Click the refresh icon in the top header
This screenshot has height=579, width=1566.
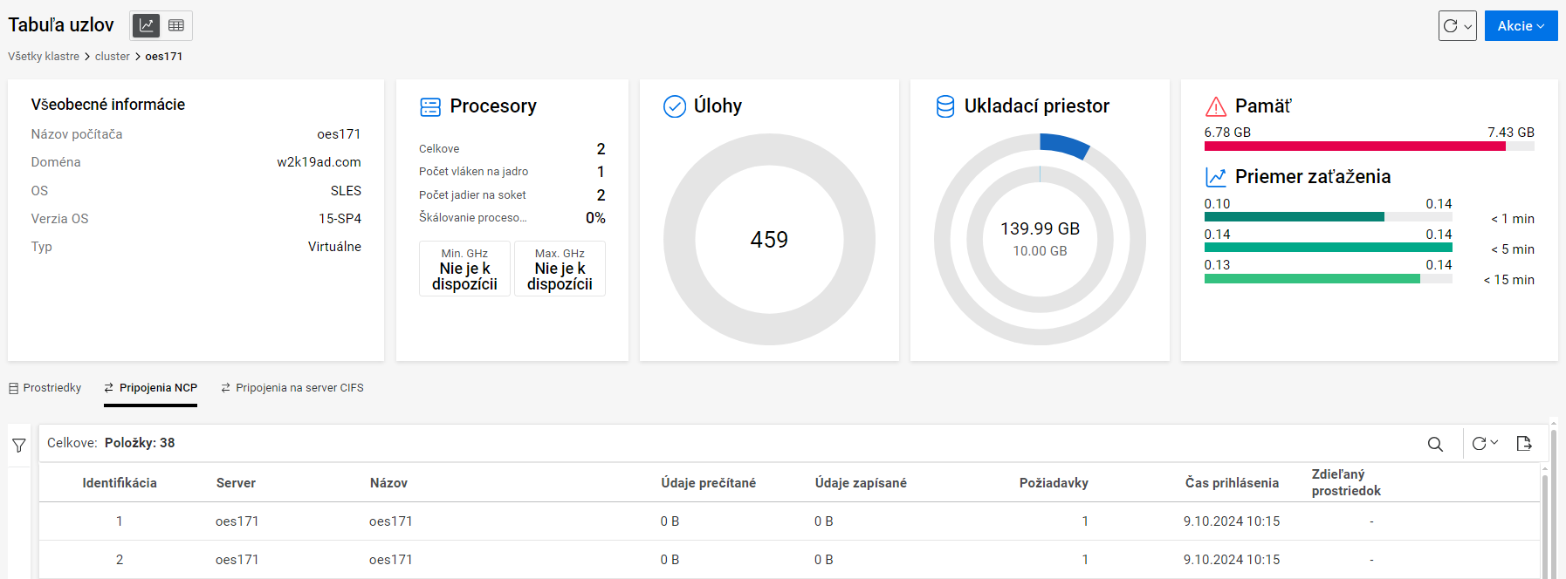coord(1450,26)
